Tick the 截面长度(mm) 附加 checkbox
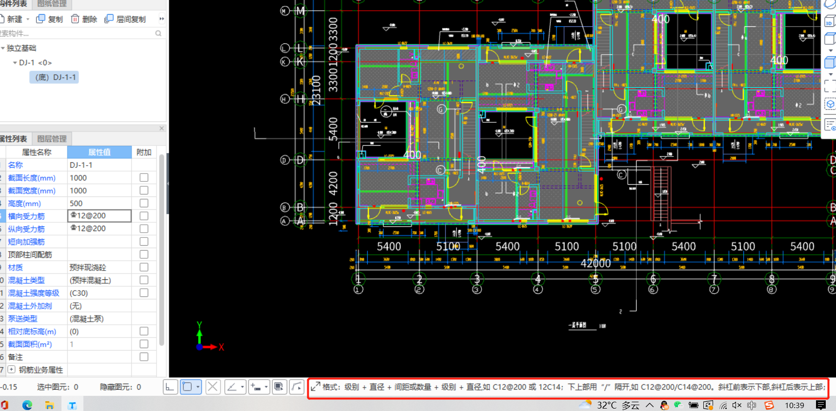The width and height of the screenshot is (836, 411). click(x=144, y=177)
